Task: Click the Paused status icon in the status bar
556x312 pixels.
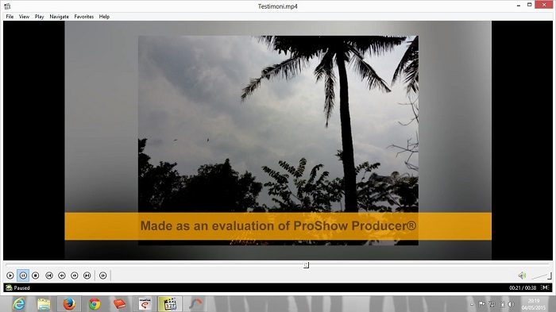Action: pos(9,287)
